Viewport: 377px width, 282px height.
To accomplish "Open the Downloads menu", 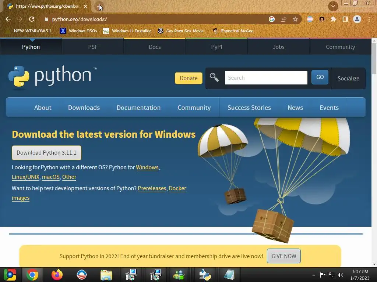I will coord(84,108).
